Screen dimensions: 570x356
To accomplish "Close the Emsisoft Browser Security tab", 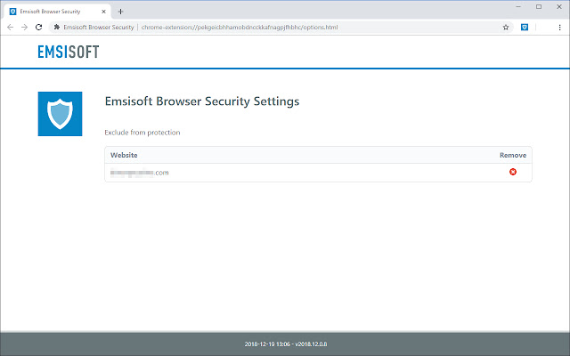I will coord(106,12).
